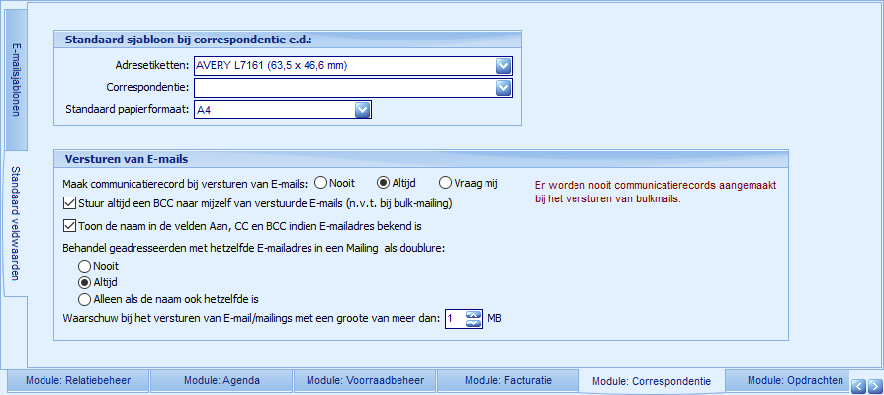The height and width of the screenshot is (395, 884).
Task: Open the Standaard papierformaat dropdown arrow
Action: (362, 110)
